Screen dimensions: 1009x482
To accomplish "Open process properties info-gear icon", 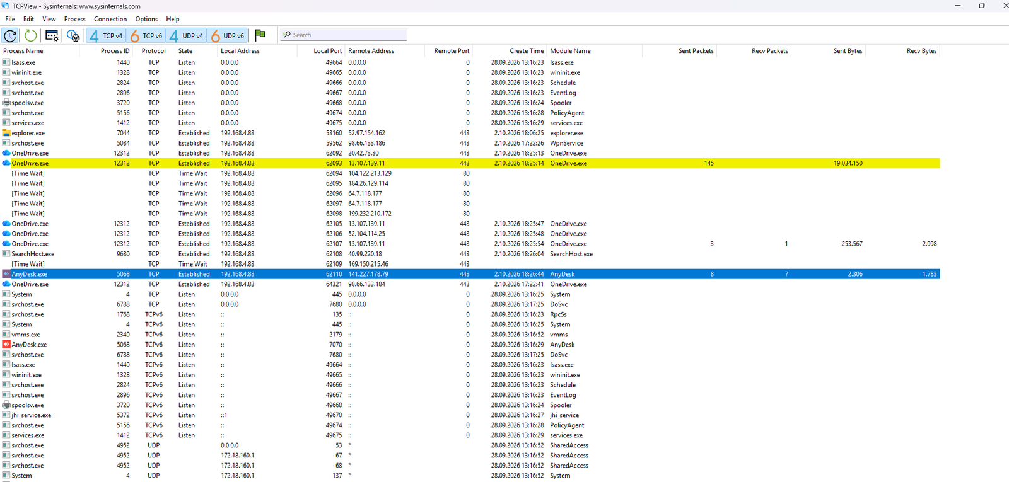I will click(73, 36).
